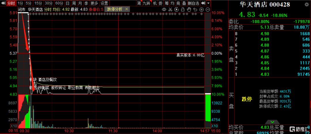Open the 日 daily chart tab
This screenshot has height=134, width=311.
(68, 3)
